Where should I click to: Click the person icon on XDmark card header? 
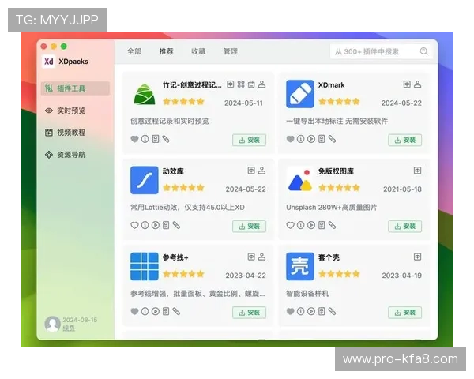417,84
